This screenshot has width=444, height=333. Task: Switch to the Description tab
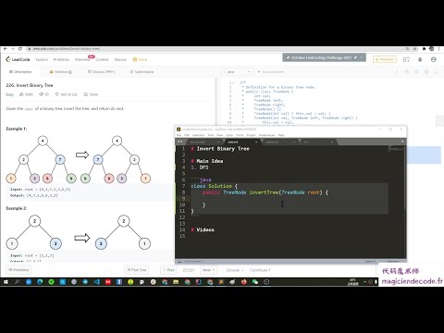click(20, 72)
